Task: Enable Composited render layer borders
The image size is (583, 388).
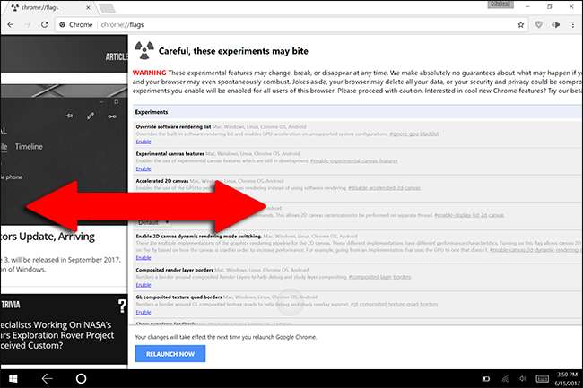Action: coord(144,285)
